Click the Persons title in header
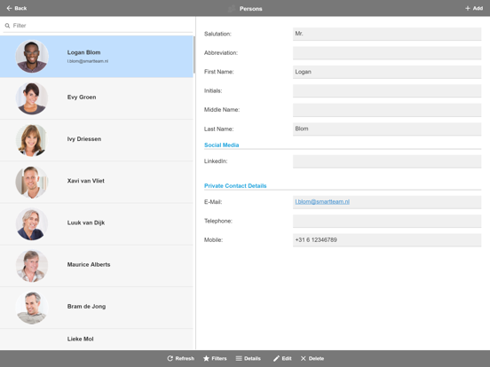Viewport: 490px width, 367px height. (x=250, y=9)
